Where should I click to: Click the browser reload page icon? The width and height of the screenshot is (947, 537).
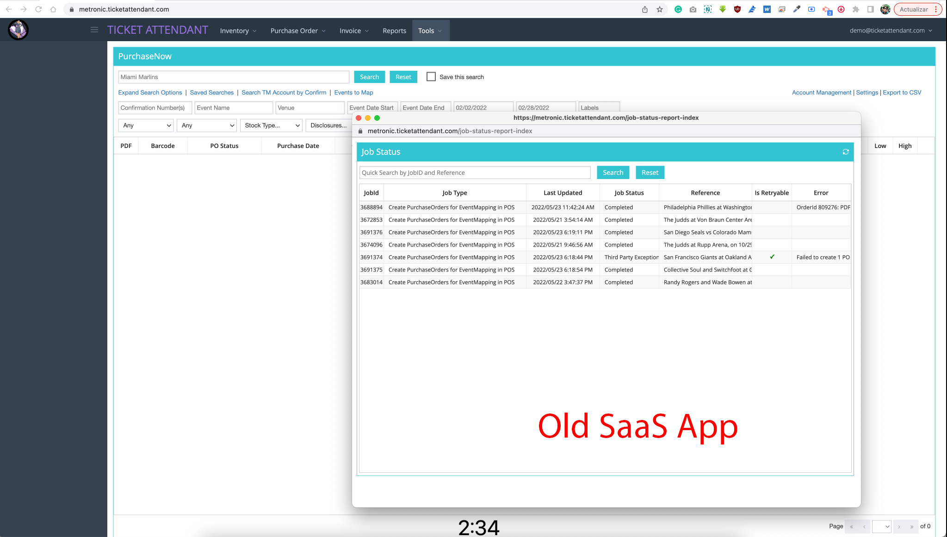pyautogui.click(x=38, y=9)
